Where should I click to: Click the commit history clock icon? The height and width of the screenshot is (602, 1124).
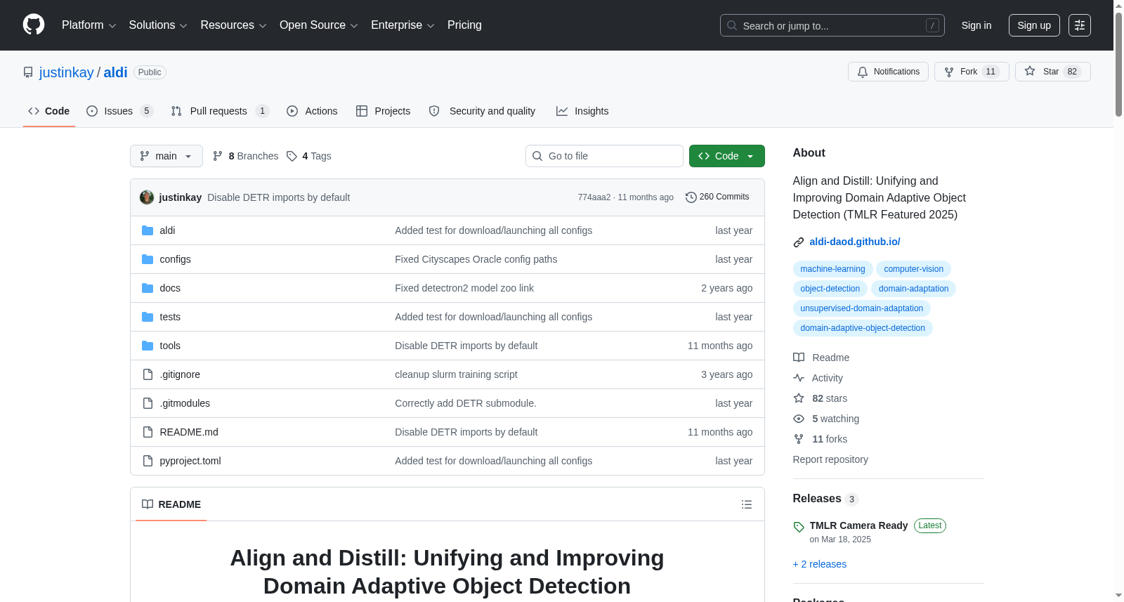(x=691, y=197)
